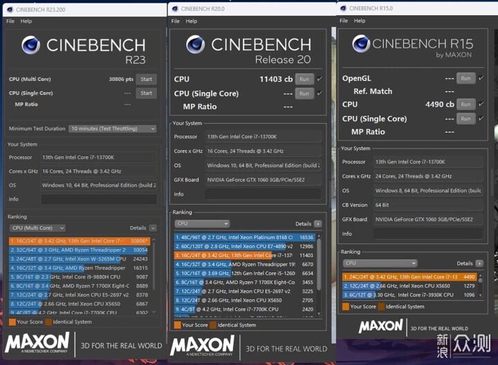Image resolution: width=498 pixels, height=365 pixels.
Task: Toggle the CPU test checkbox in R20
Action: [x=320, y=79]
